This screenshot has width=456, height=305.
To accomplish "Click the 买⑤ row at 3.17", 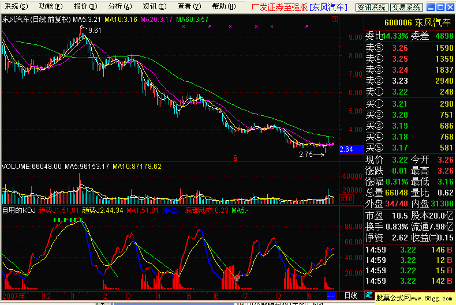I will click(409, 148).
